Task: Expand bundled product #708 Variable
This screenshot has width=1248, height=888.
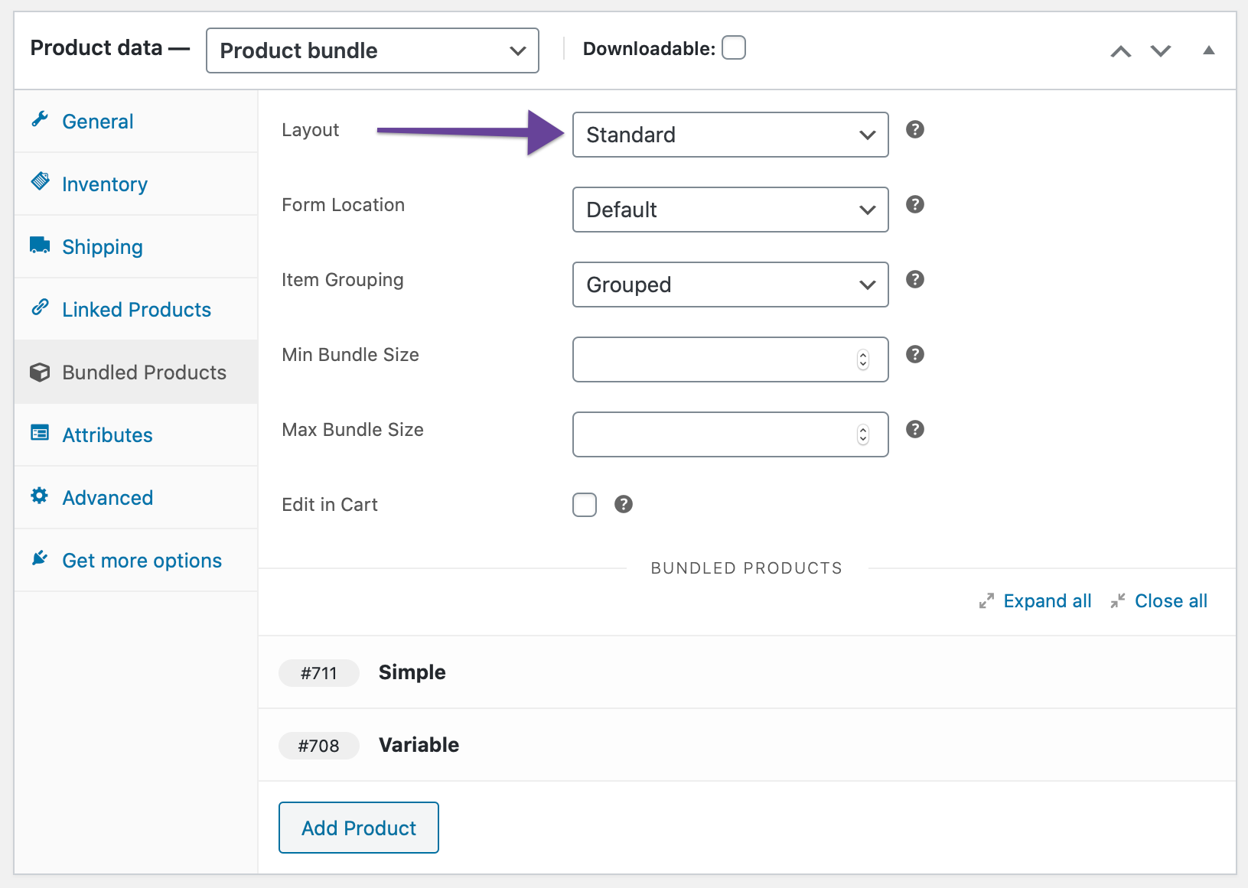Action: (747, 745)
